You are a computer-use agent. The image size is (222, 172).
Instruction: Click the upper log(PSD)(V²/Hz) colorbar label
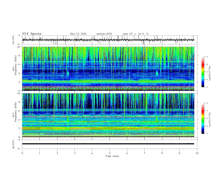pyautogui.click(x=210, y=73)
